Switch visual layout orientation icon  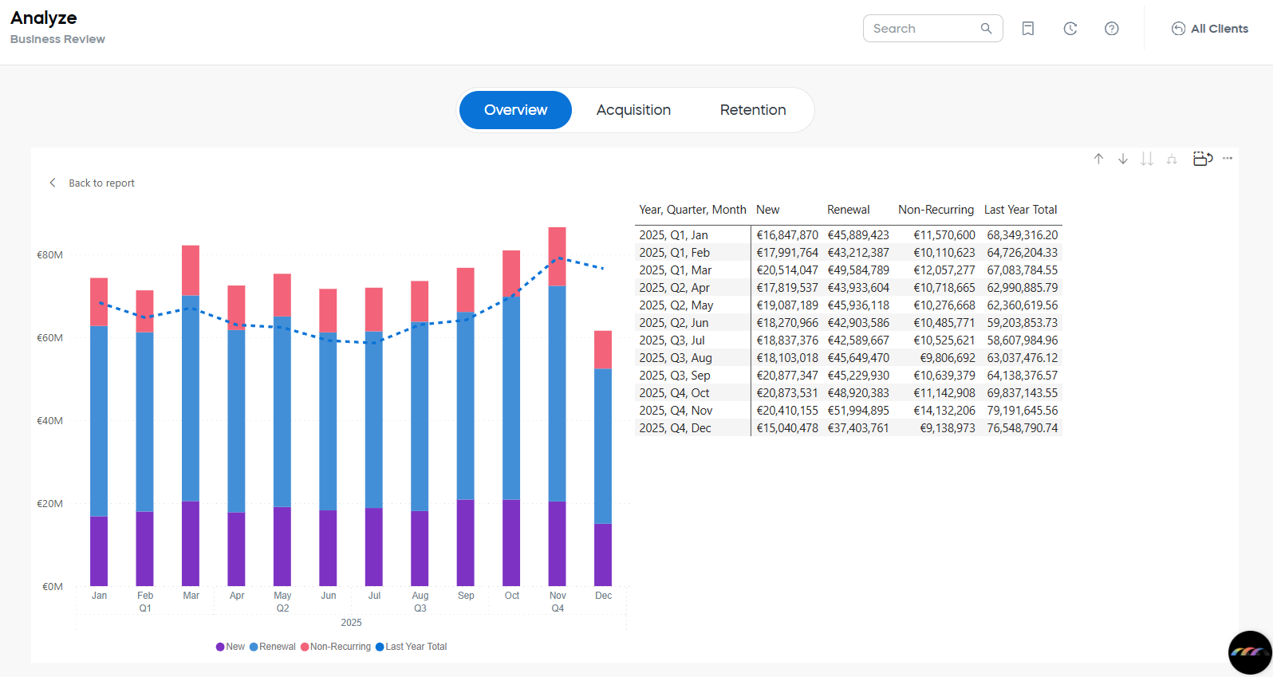1202,159
